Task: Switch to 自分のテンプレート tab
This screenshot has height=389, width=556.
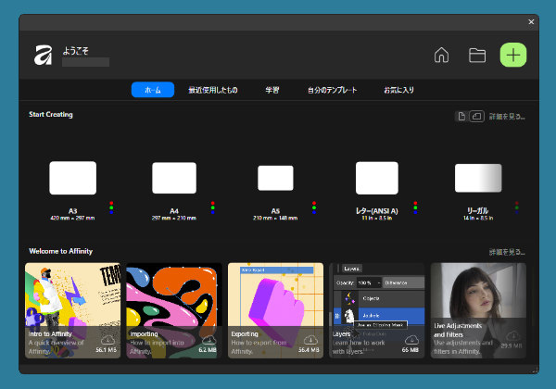Action: [332, 90]
